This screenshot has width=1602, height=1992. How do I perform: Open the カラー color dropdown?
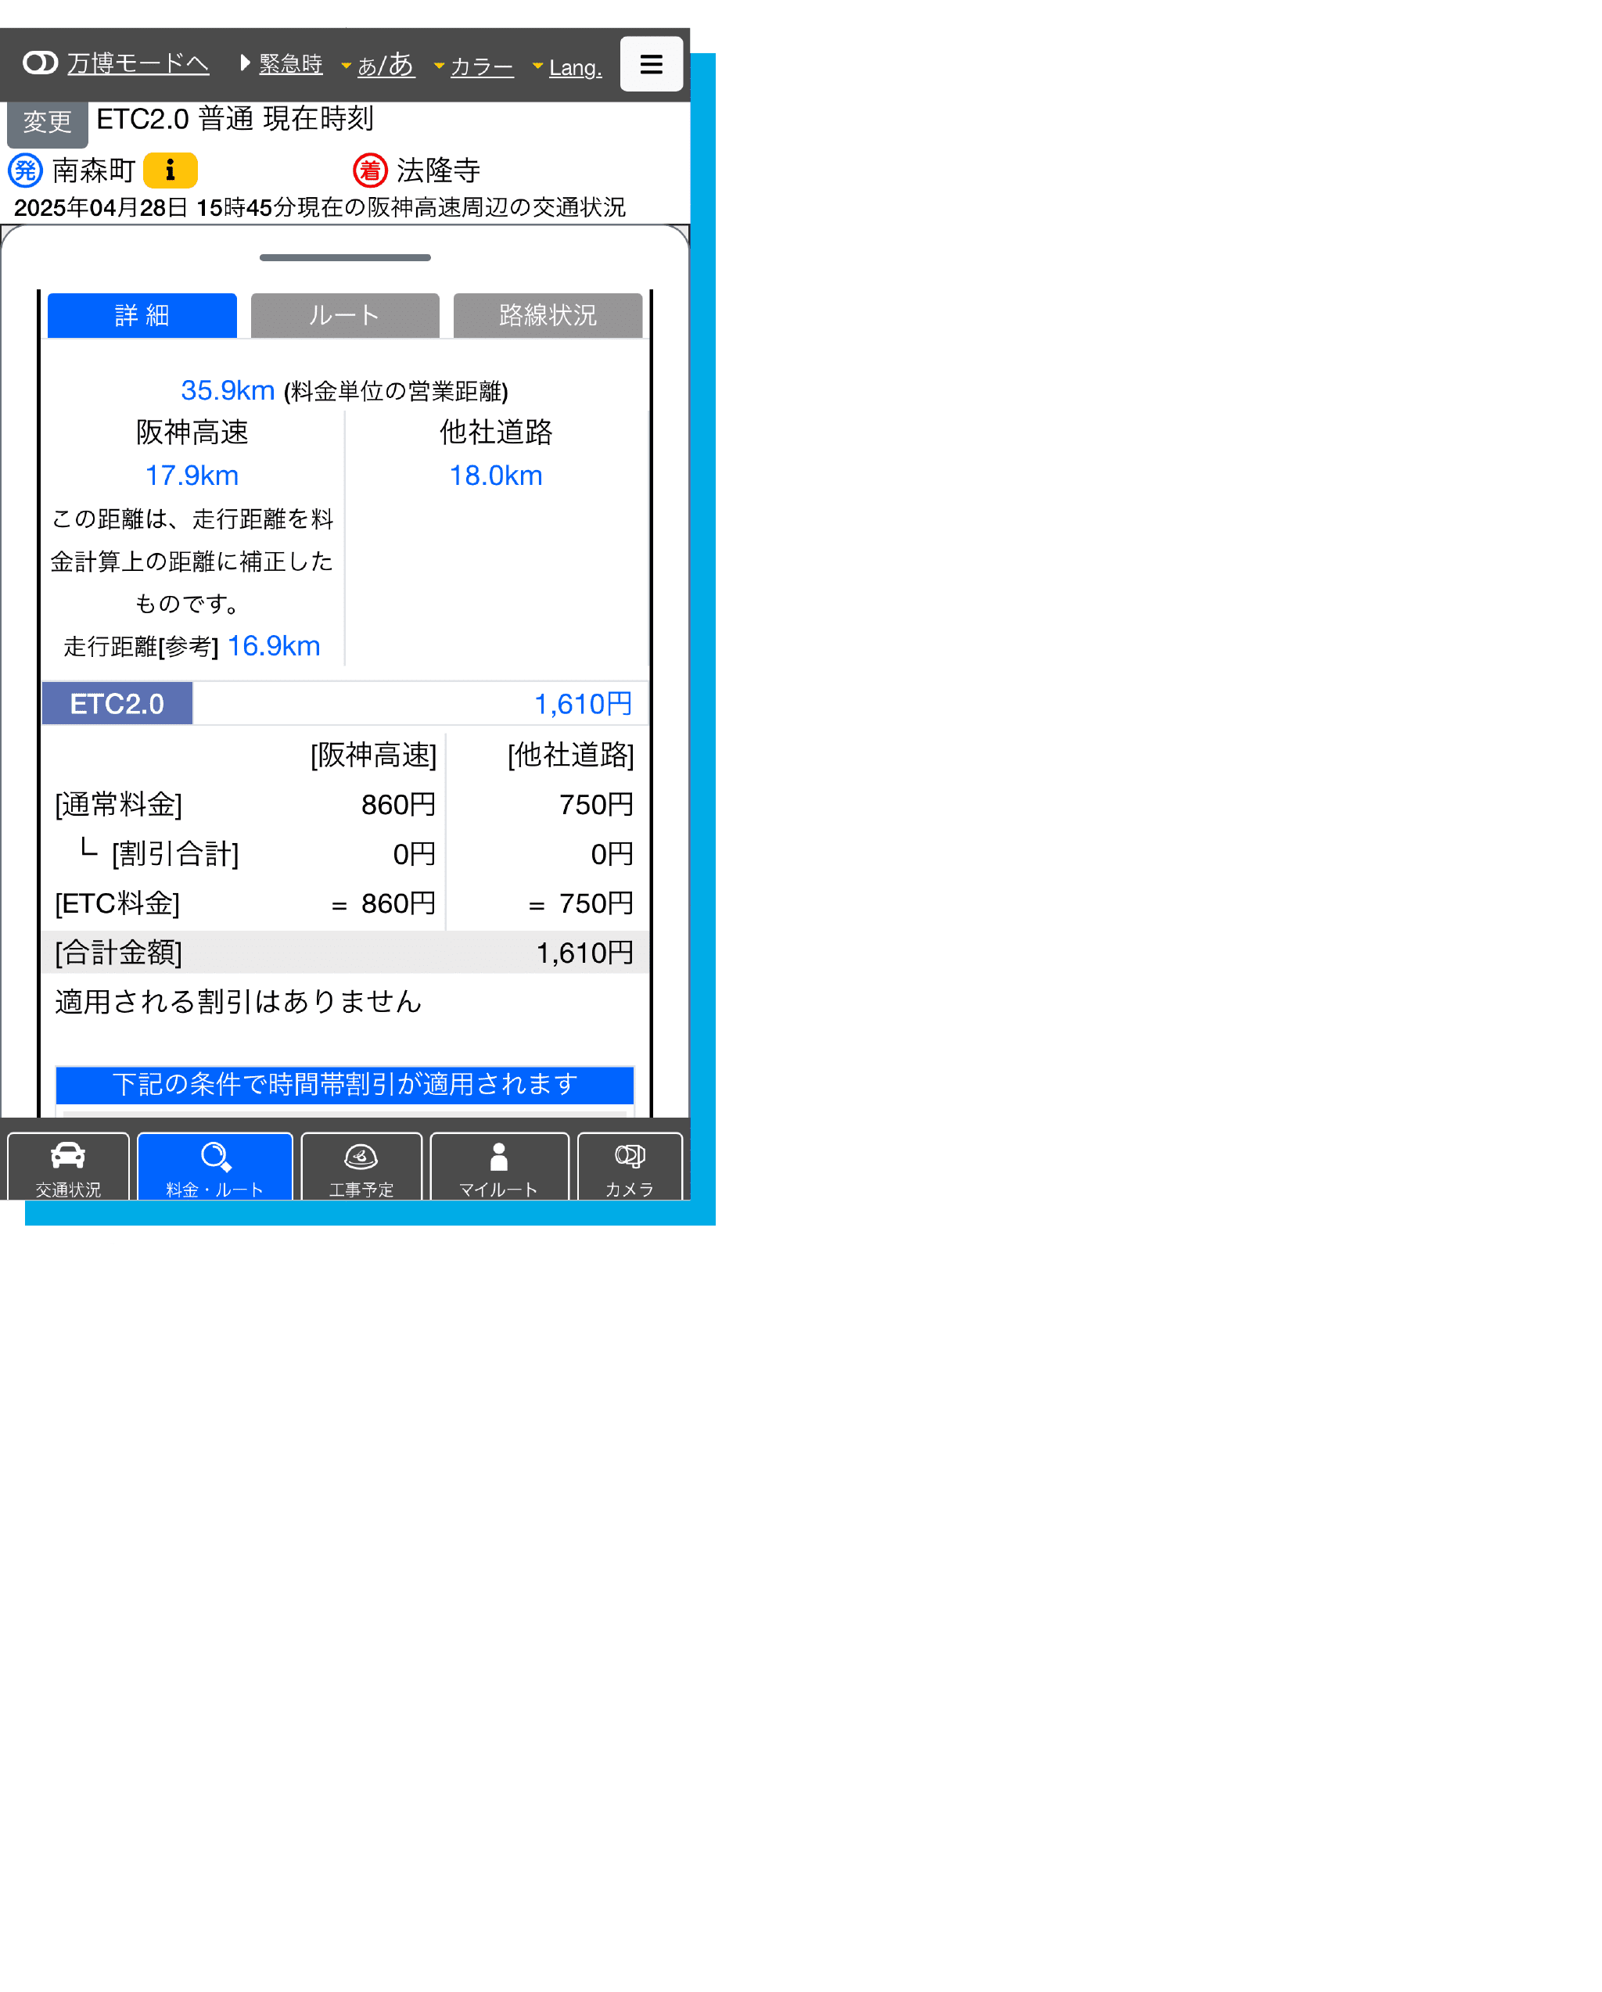tap(474, 66)
